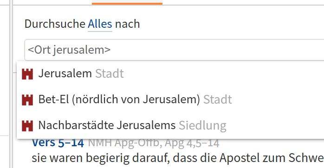Screen dimensions: 324x168
Task: Select the Jerusalem place suggestion
Action: [x=170, y=74]
